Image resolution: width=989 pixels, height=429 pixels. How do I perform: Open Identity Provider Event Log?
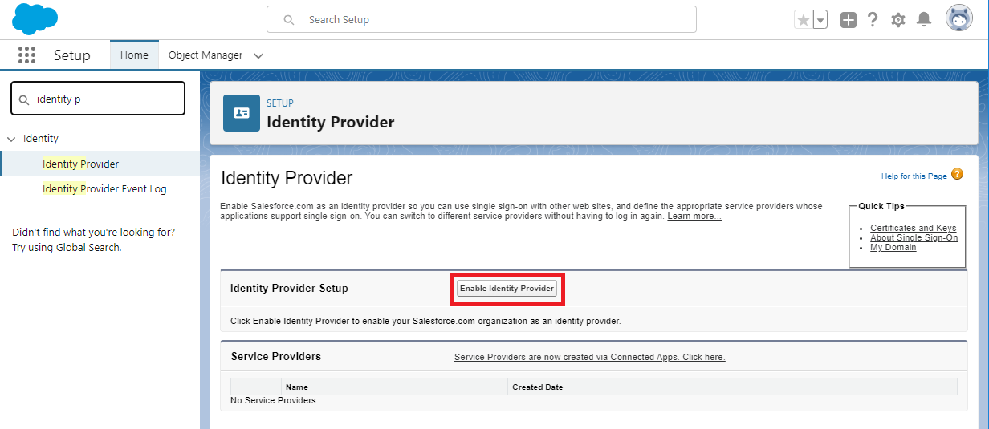point(104,189)
